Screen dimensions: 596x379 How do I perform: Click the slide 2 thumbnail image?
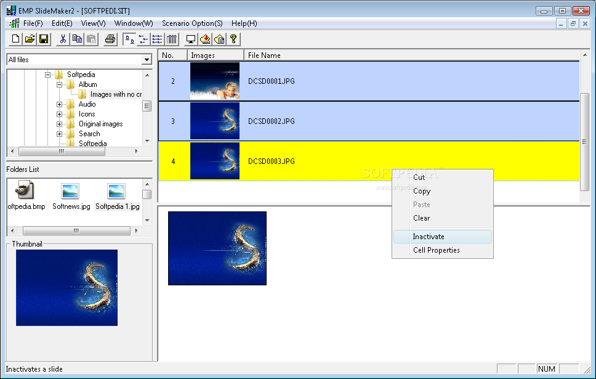pyautogui.click(x=215, y=81)
